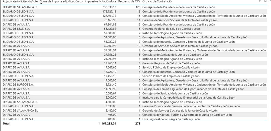Image resolution: width=271 pixels, height=131 pixels.
Task: Select the amount 3.480,00
Action: (111, 110)
